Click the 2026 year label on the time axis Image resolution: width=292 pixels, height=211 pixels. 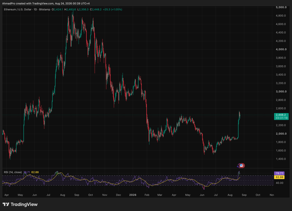pos(133,195)
